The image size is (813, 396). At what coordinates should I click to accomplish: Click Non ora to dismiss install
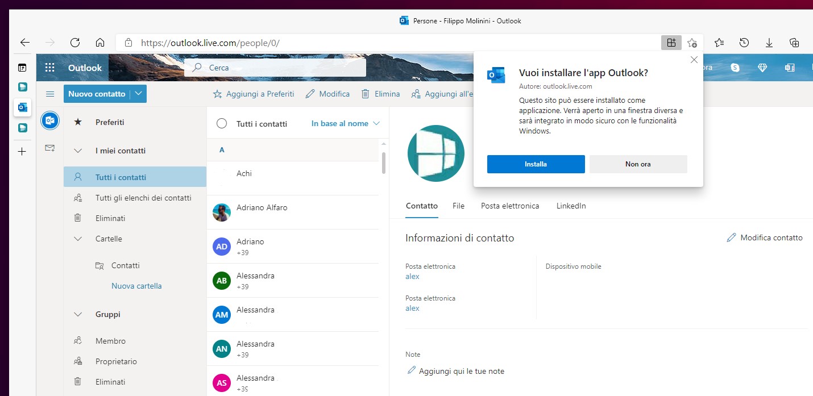[x=638, y=164]
